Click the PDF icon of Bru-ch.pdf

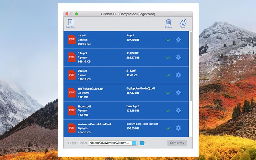pos(72,110)
